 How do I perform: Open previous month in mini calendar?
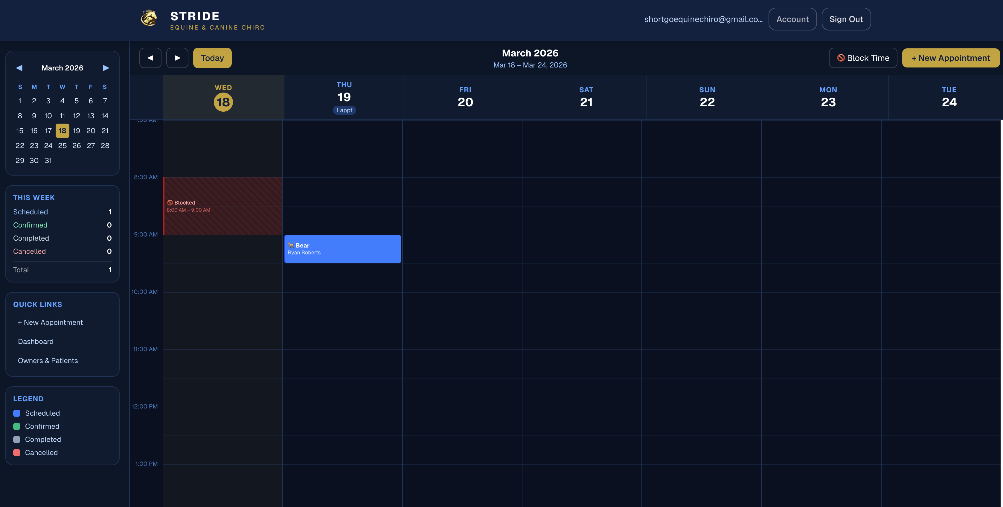pos(19,68)
